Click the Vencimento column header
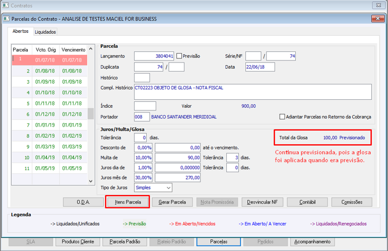The image size is (388, 251). (x=74, y=50)
